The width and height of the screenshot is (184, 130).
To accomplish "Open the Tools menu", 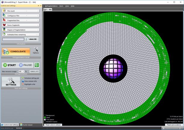I will tap(61, 6).
